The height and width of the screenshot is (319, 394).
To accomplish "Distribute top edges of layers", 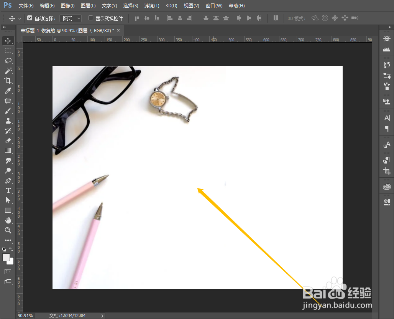I will pos(206,18).
